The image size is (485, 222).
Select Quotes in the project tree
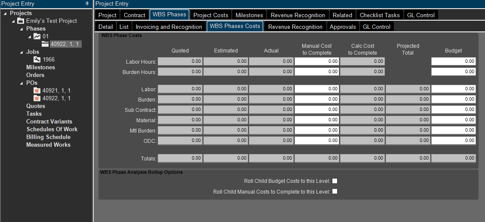click(x=36, y=106)
